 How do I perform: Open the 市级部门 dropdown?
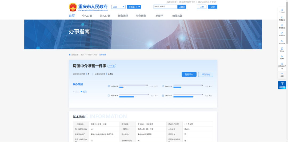click(134, 7)
